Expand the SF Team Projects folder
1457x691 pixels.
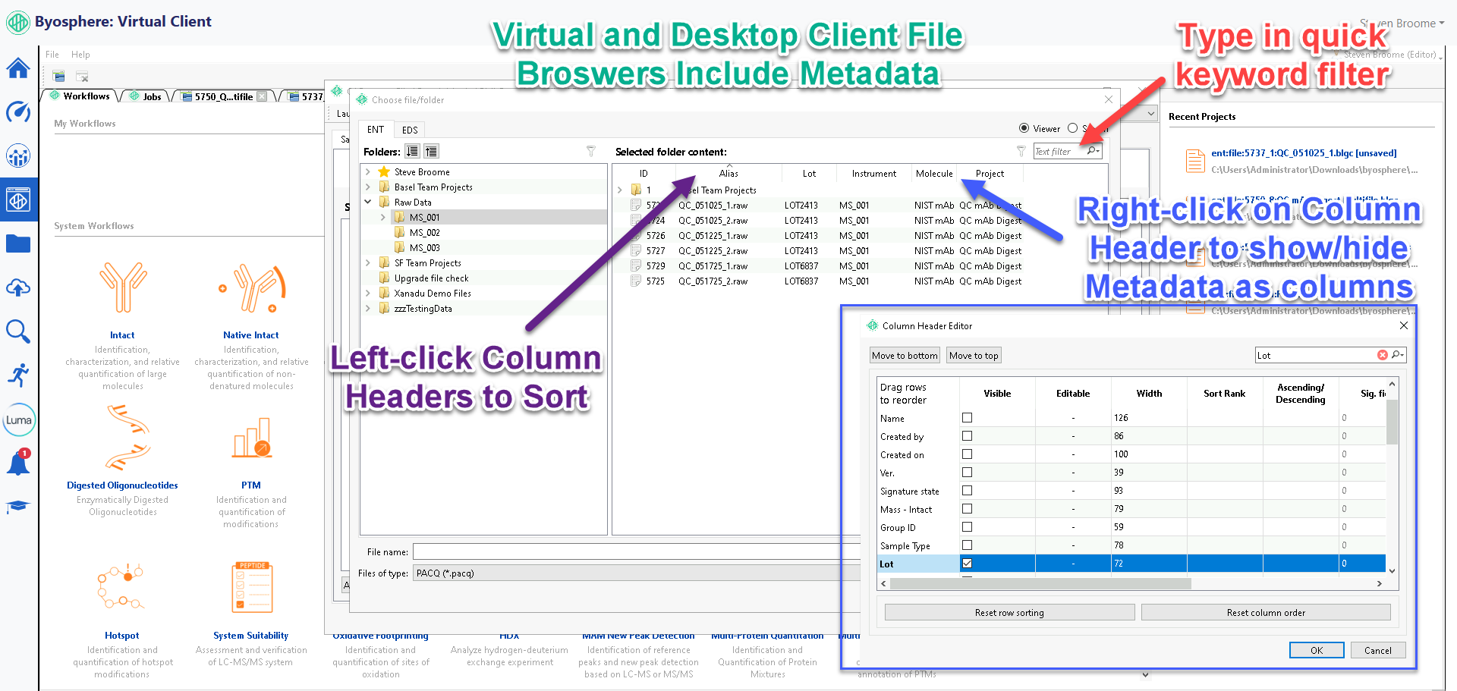[368, 262]
